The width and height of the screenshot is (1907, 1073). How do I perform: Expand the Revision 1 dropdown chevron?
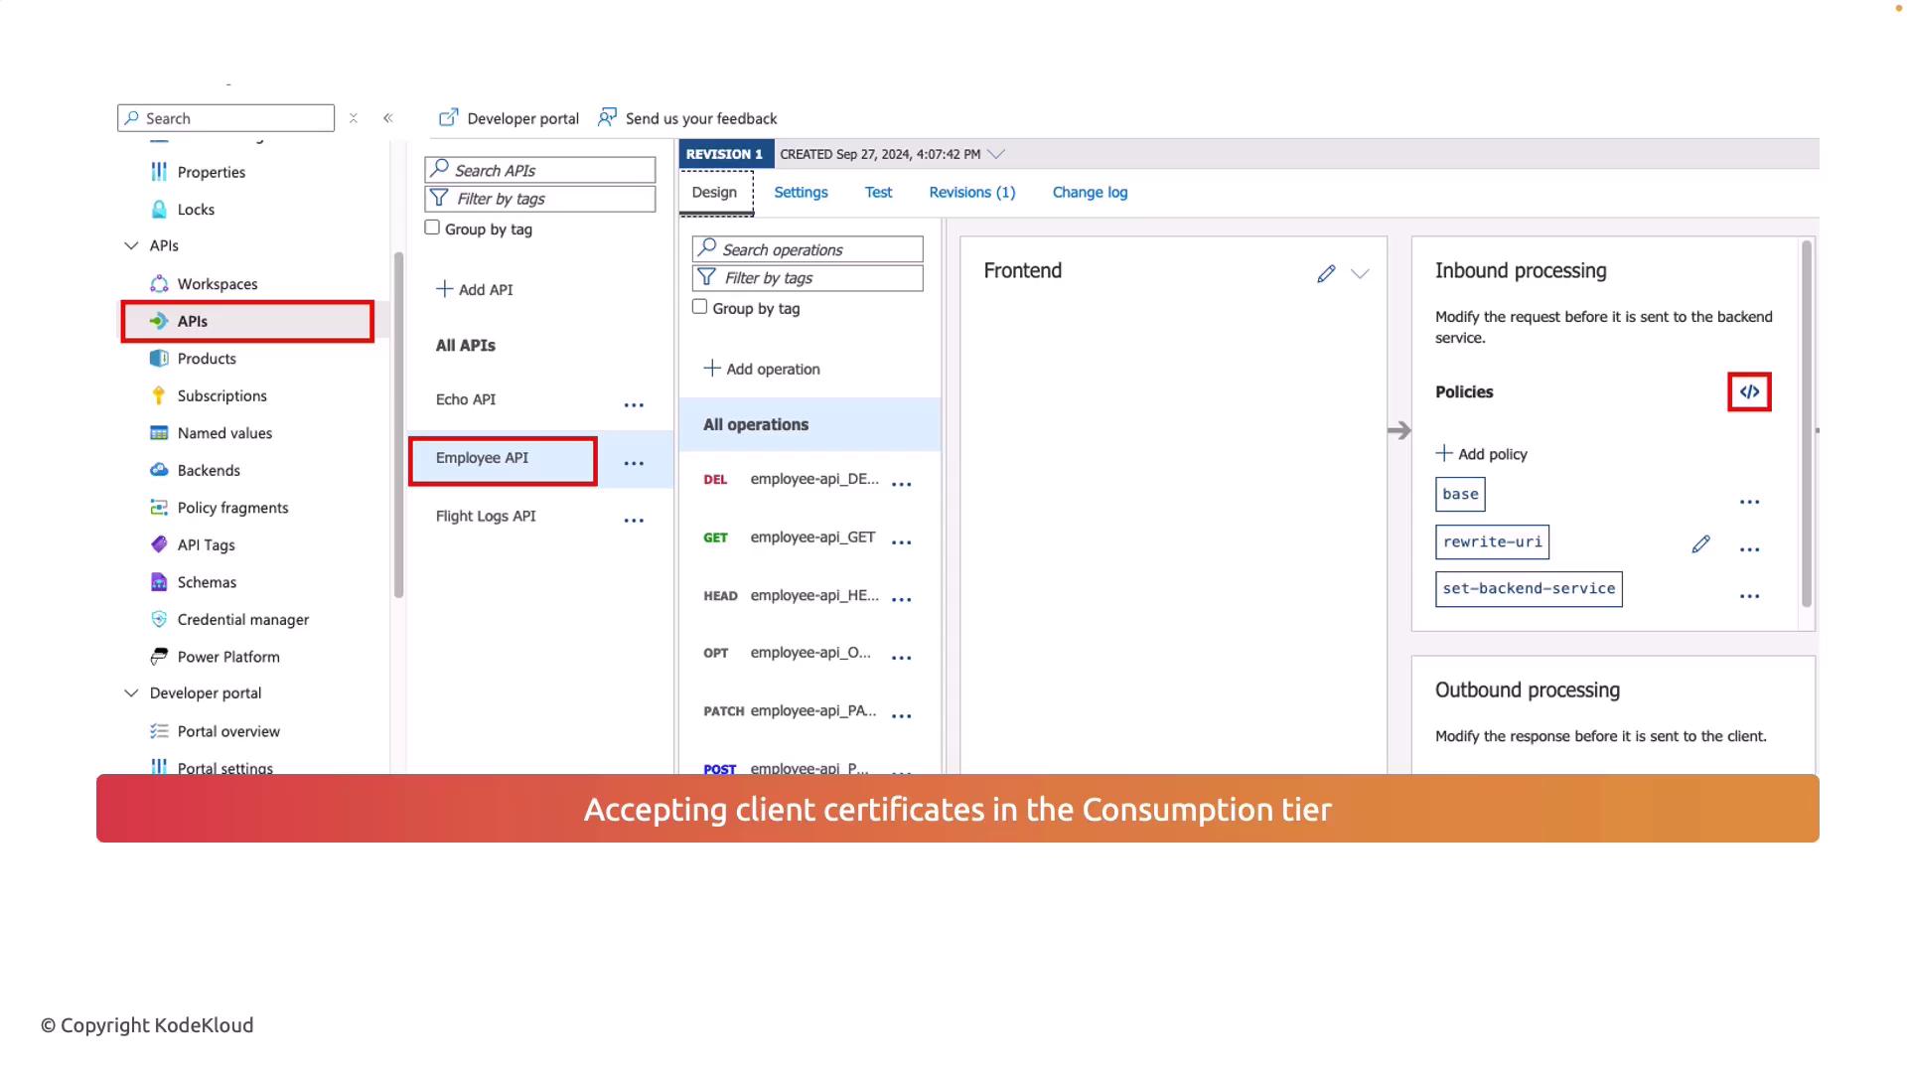996,154
